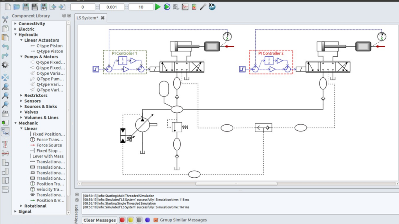Center the view with the four-arrows icon

click(x=5, y=77)
